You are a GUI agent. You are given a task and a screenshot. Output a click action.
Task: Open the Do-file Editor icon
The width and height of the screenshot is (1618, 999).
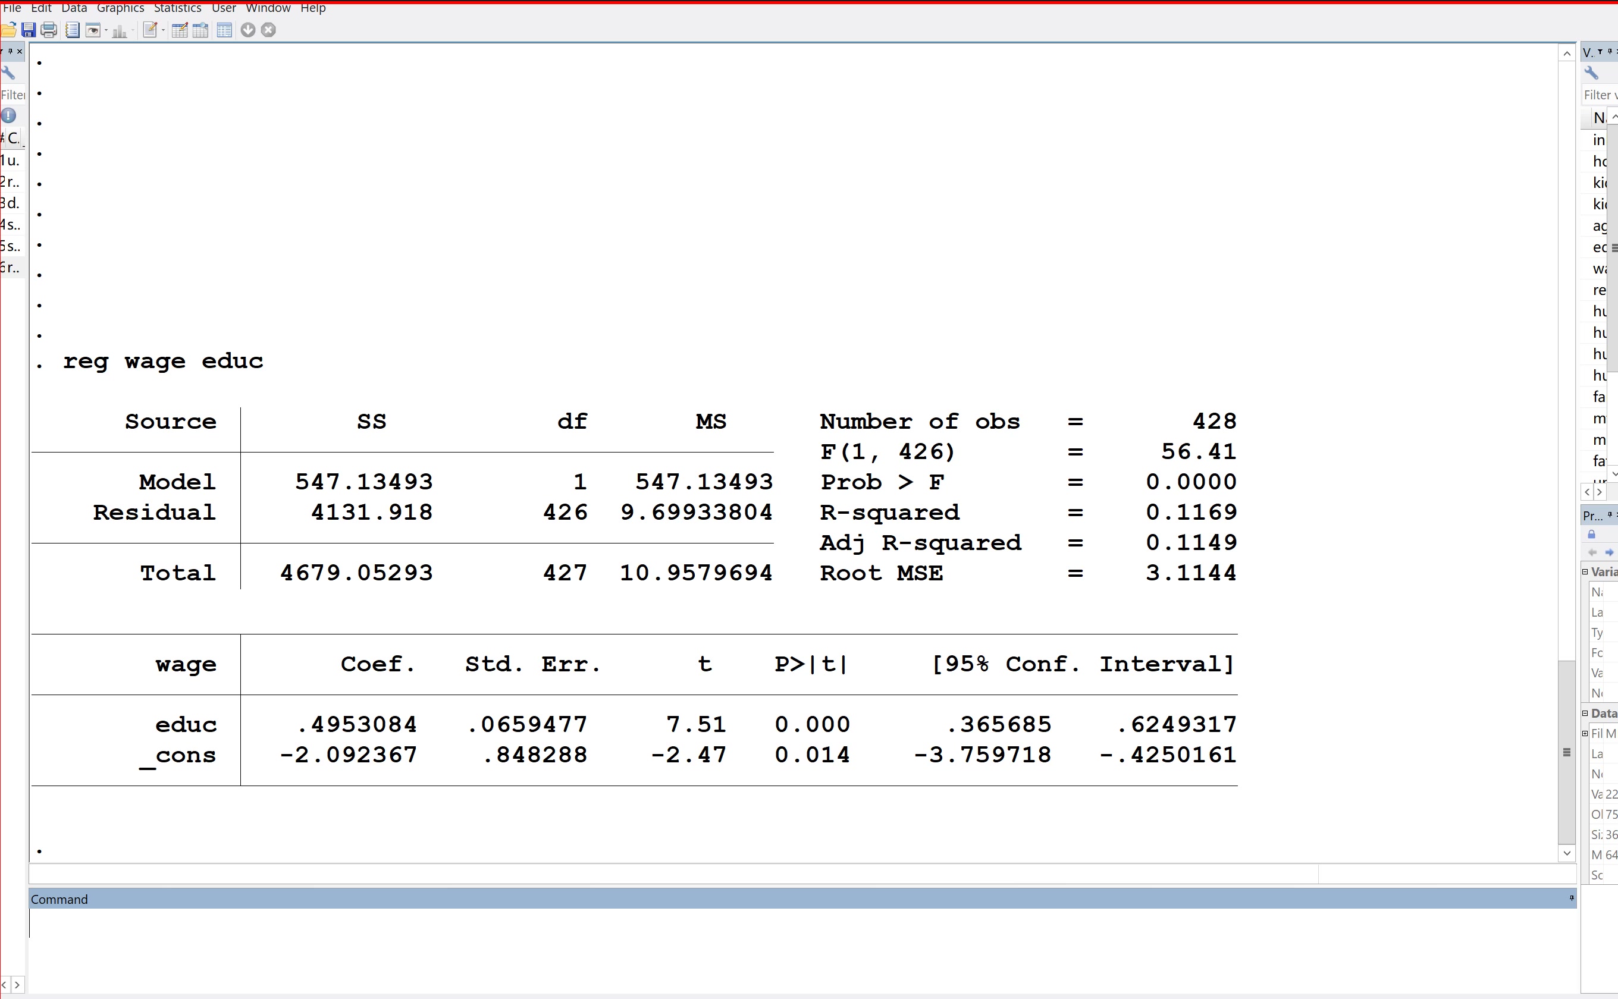(x=150, y=30)
